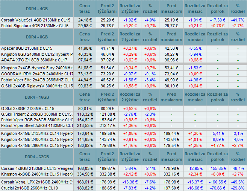This screenshot has width=247, height=191.
Task: Select the price cell '41,98 €'
Action: coord(85,48)
